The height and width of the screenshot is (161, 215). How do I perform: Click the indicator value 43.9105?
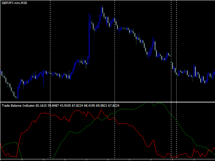click(65, 106)
